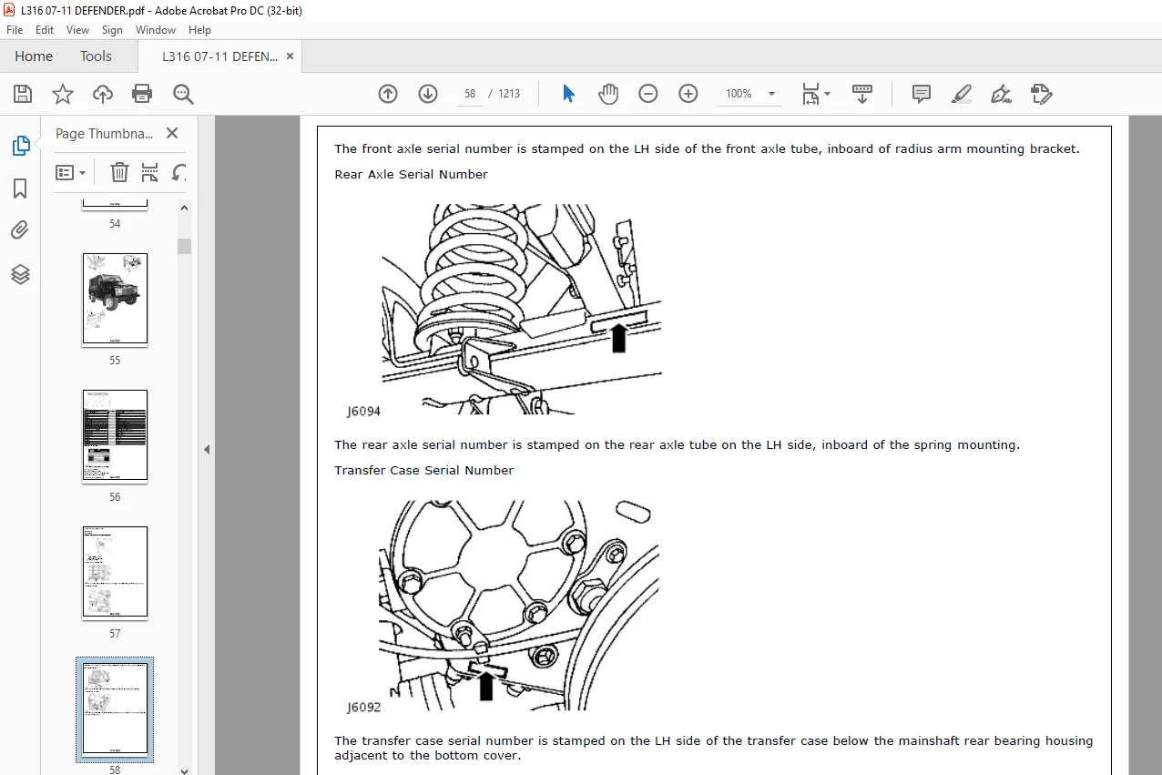Open the File menu
Image resolution: width=1162 pixels, height=775 pixels.
[15, 30]
